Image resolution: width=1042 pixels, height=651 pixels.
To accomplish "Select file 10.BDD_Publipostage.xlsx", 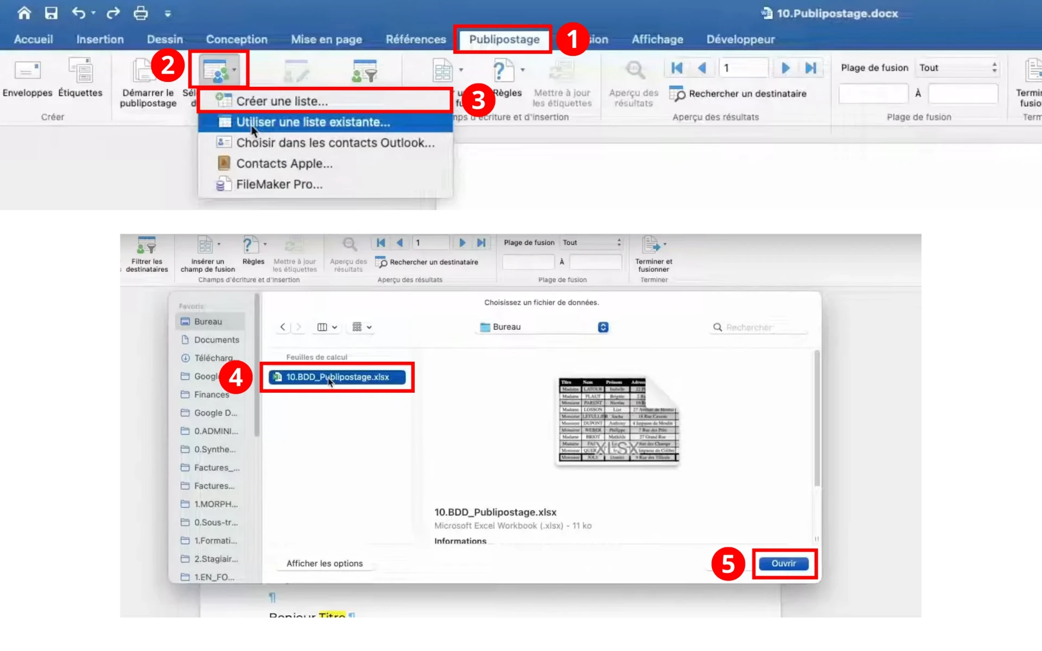I will pyautogui.click(x=337, y=377).
